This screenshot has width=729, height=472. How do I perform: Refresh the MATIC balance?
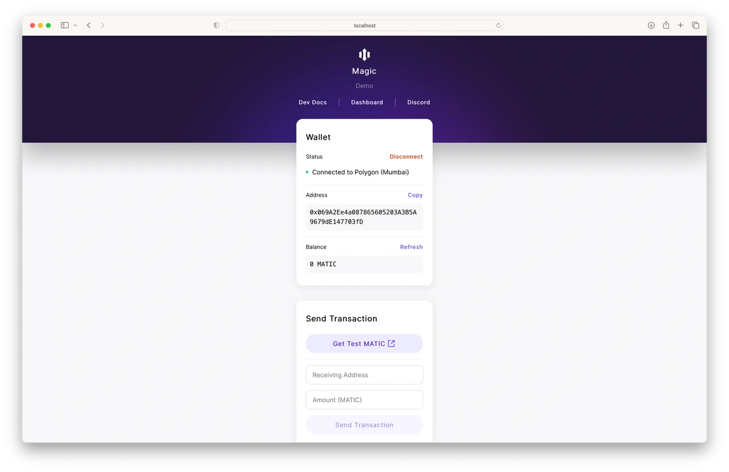point(411,247)
